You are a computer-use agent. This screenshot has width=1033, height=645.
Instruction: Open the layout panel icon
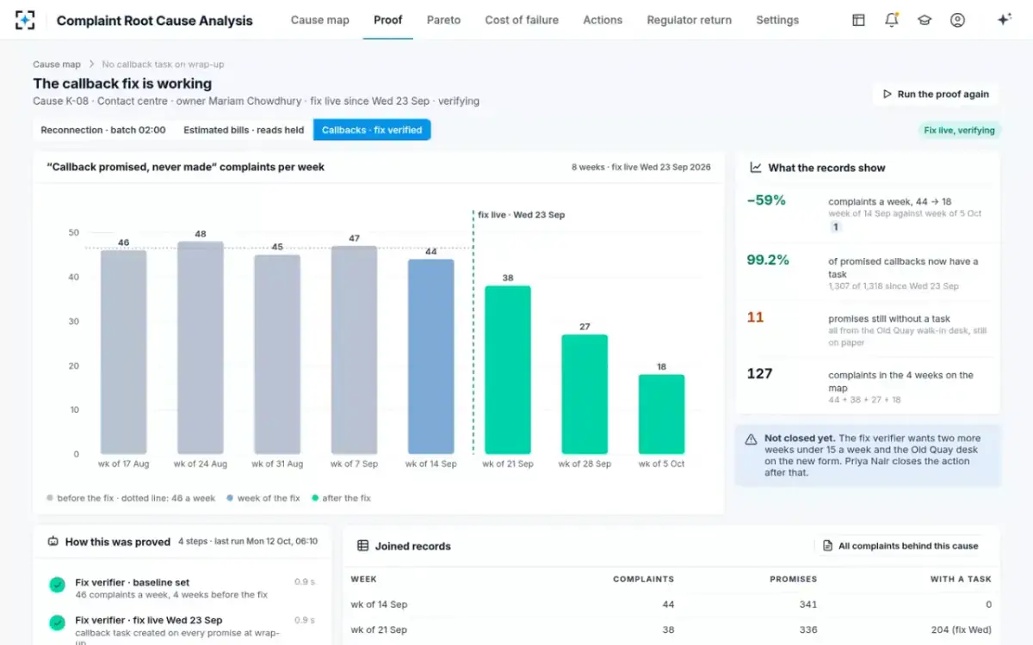point(858,20)
